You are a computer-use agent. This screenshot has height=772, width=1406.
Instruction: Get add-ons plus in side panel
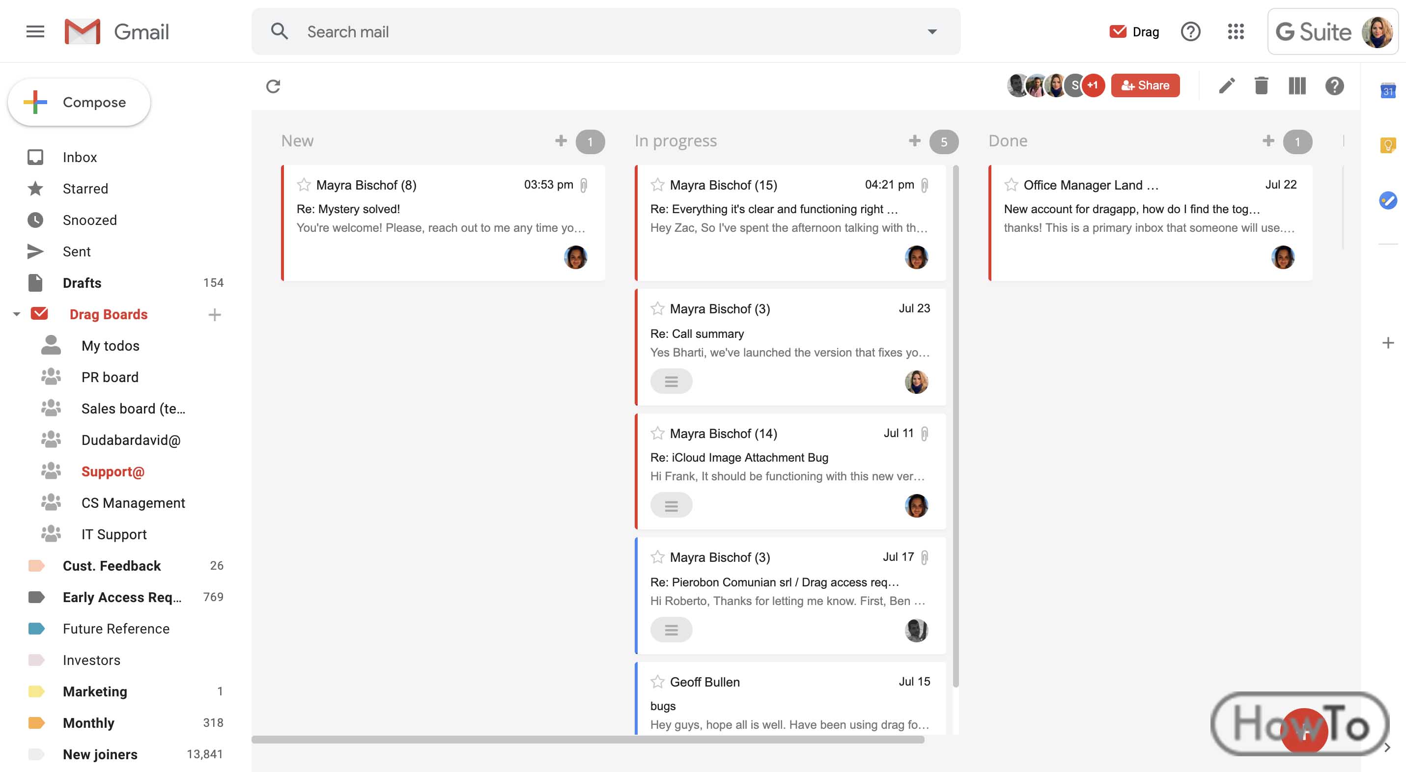point(1388,343)
